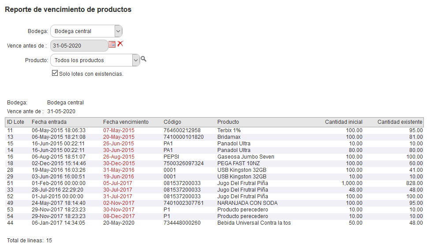This screenshot has height=248, width=430.
Task: Click the Gaseosa Jumbo Seven row
Action: point(246,157)
